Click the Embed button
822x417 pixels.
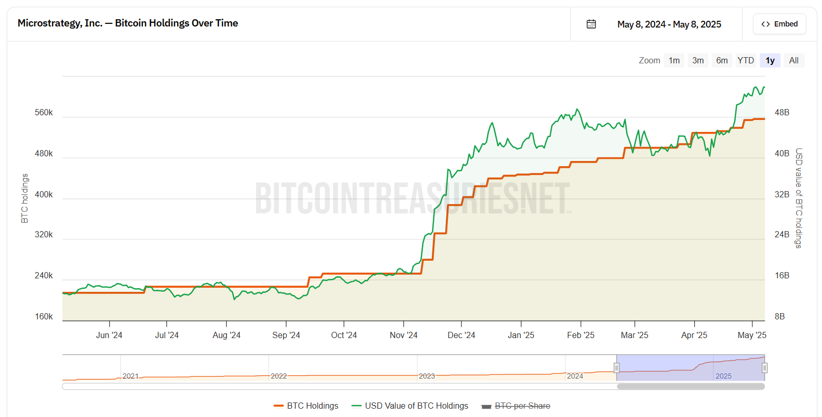(779, 24)
